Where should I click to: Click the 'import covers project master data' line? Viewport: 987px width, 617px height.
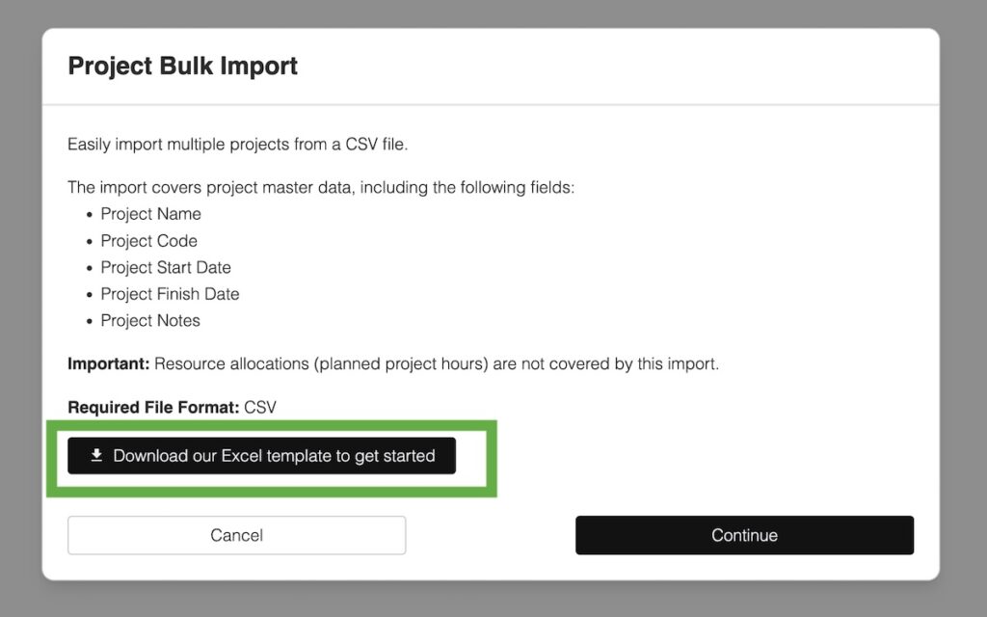pyautogui.click(x=321, y=187)
